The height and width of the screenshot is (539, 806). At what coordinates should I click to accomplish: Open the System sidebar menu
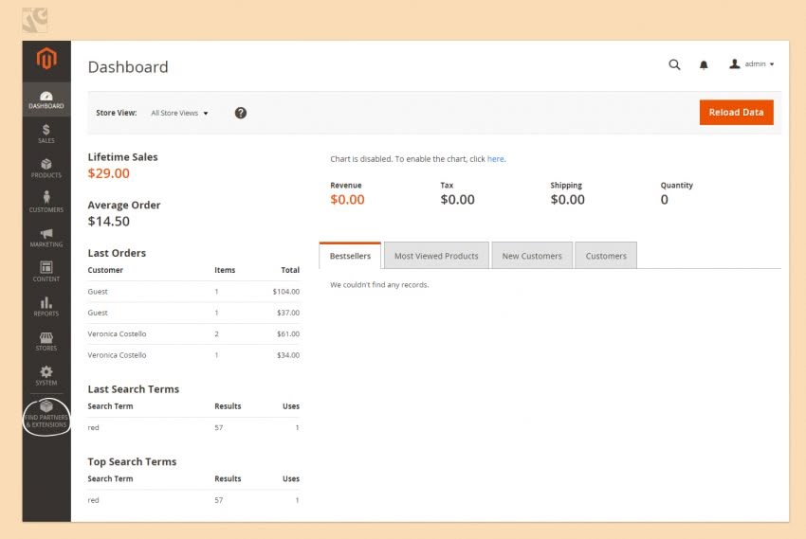(46, 376)
